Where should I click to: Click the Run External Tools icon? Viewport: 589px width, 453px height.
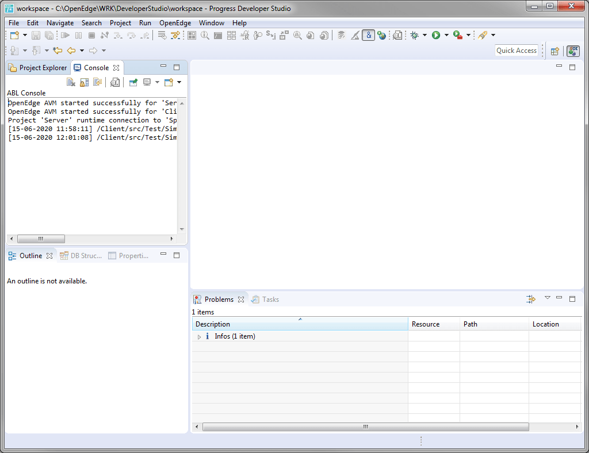(x=457, y=35)
